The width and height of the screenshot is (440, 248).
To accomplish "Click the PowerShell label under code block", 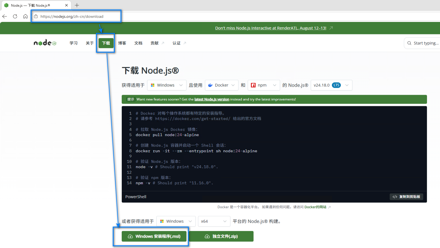I will [x=136, y=197].
